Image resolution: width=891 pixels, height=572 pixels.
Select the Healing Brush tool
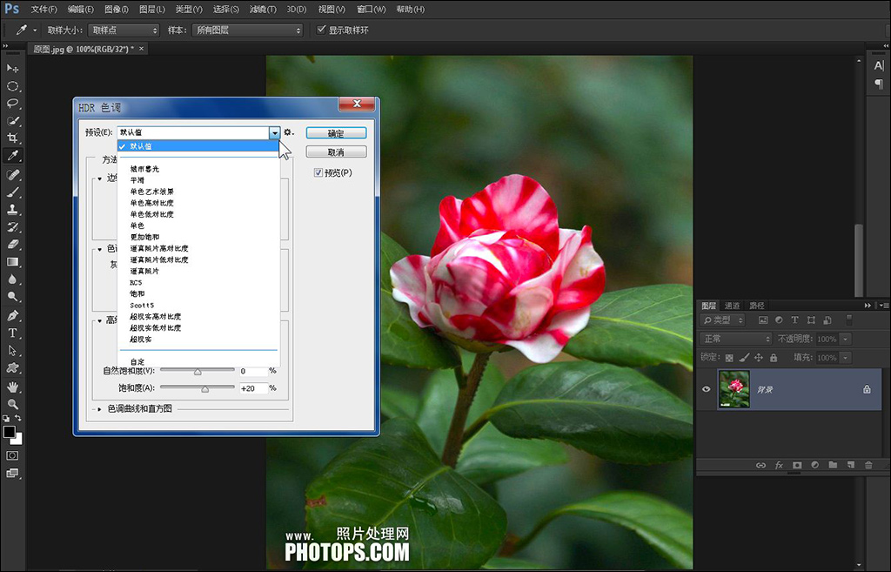[12, 174]
